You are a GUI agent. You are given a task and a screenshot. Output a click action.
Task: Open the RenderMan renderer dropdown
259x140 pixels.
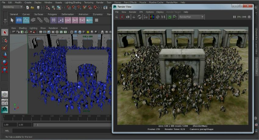coord(191,17)
